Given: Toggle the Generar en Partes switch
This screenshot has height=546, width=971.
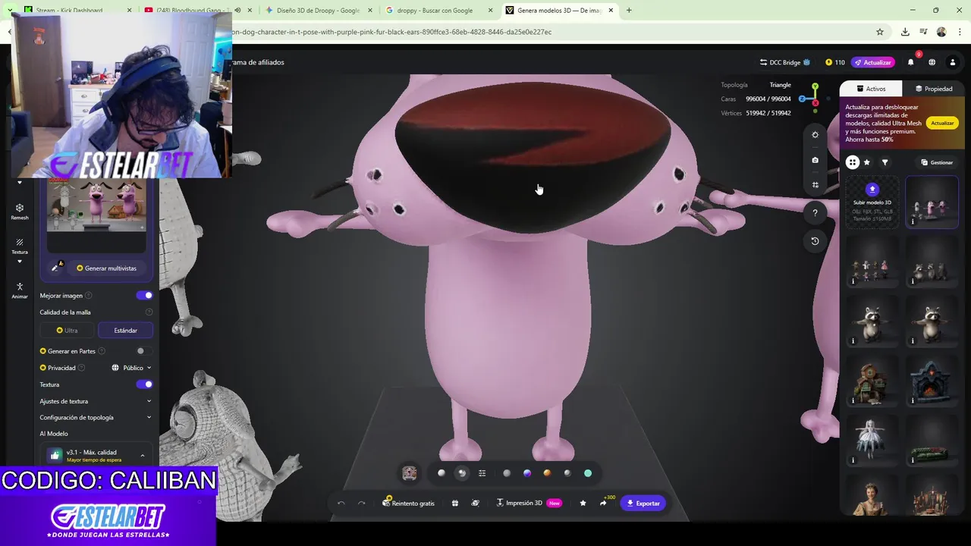Looking at the screenshot, I should coord(144,351).
